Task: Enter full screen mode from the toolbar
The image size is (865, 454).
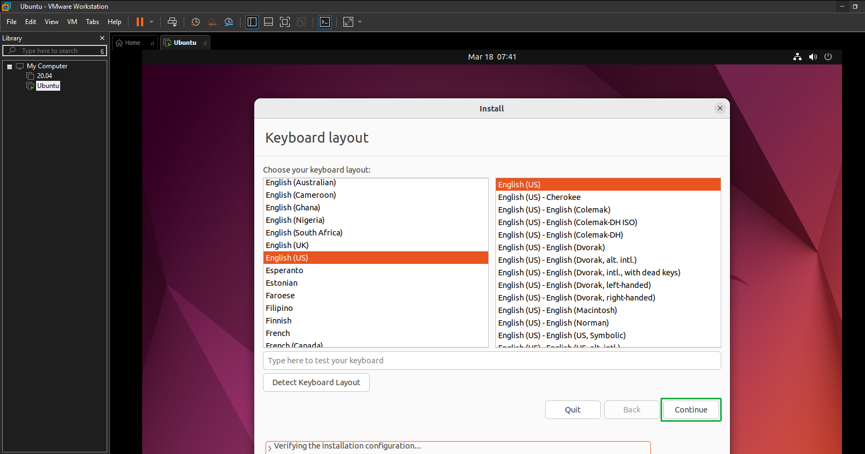Action: click(x=285, y=22)
